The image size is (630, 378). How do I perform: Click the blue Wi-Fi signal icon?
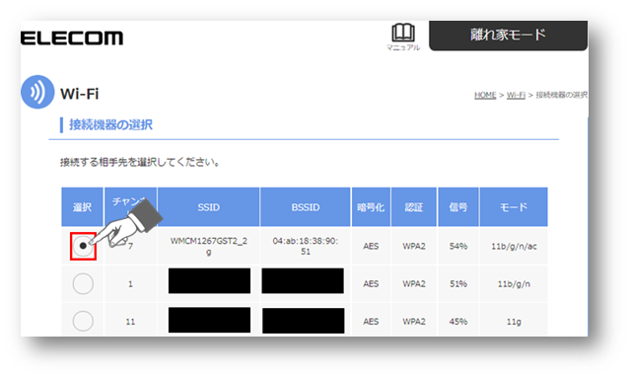point(37,92)
